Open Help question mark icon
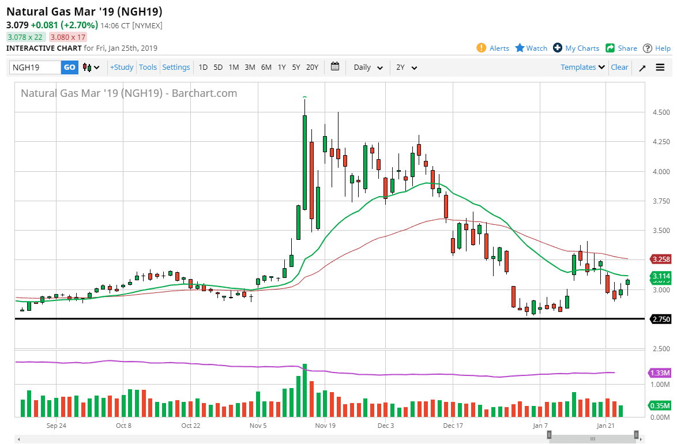The height and width of the screenshot is (444, 677). [x=648, y=48]
